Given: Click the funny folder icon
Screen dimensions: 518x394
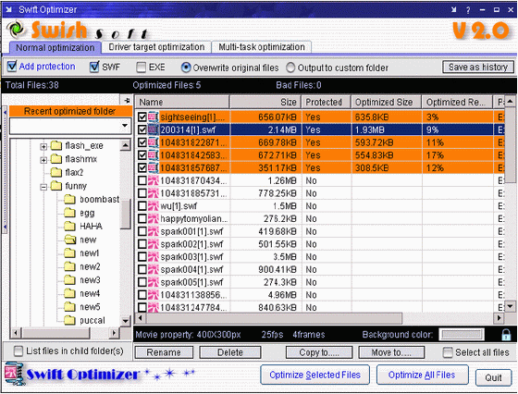Looking at the screenshot, I should pyautogui.click(x=56, y=186).
